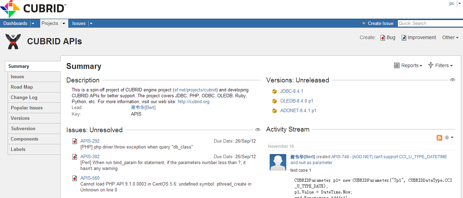Click the bug icon next to APIS-302
The image size is (463, 198).
point(75,157)
